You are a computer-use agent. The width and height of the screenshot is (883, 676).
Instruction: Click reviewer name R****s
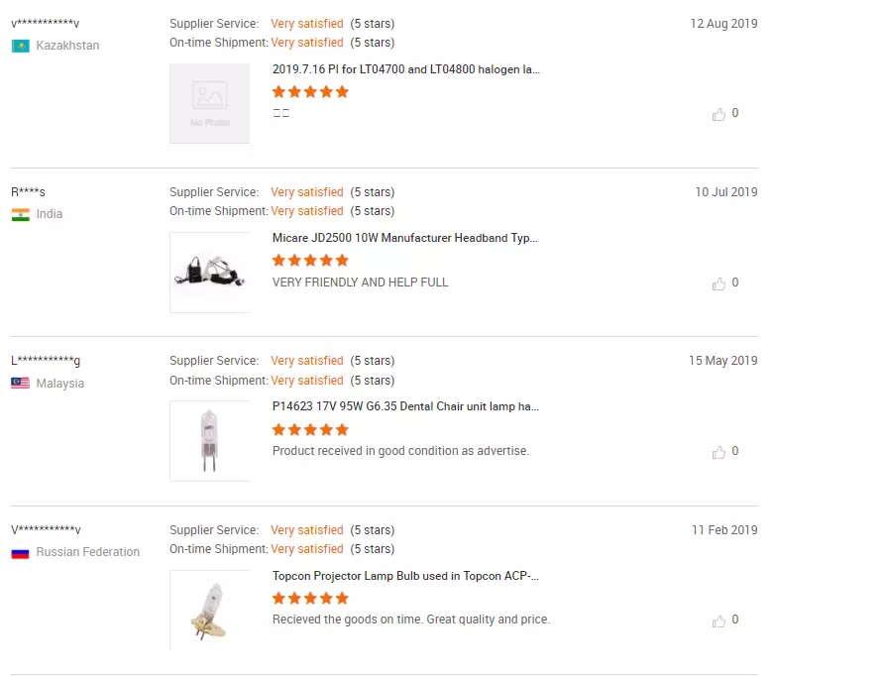pos(29,192)
